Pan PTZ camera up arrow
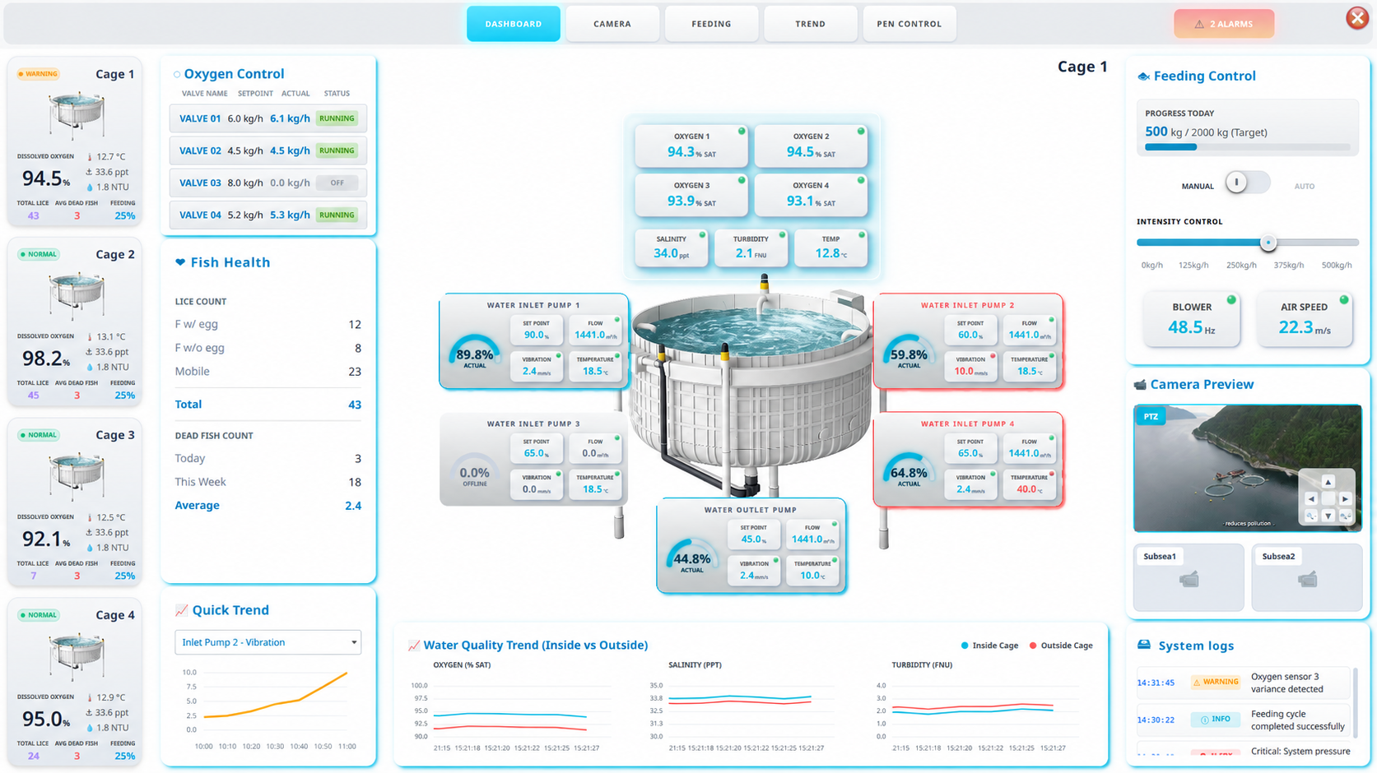Viewport: 1377px width, 773px height. pos(1328,482)
